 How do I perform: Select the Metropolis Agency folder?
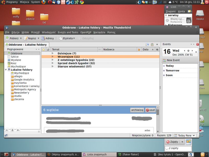click(x=24, y=89)
